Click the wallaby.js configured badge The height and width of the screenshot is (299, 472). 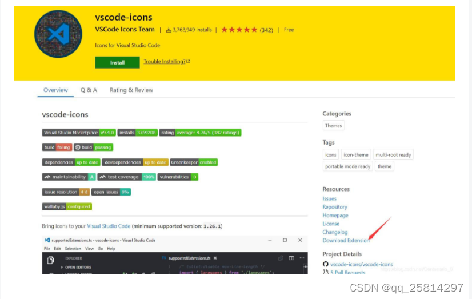pos(67,206)
